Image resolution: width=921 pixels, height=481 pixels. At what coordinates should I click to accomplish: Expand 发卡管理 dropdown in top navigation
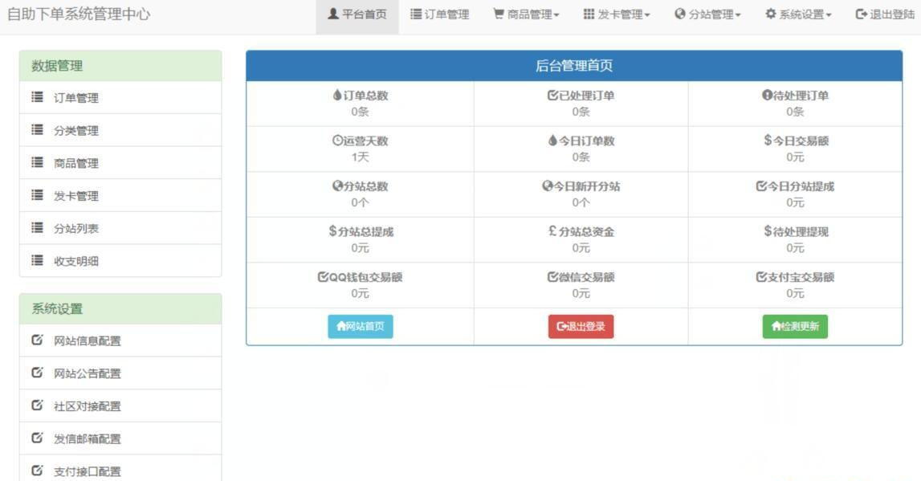(617, 14)
